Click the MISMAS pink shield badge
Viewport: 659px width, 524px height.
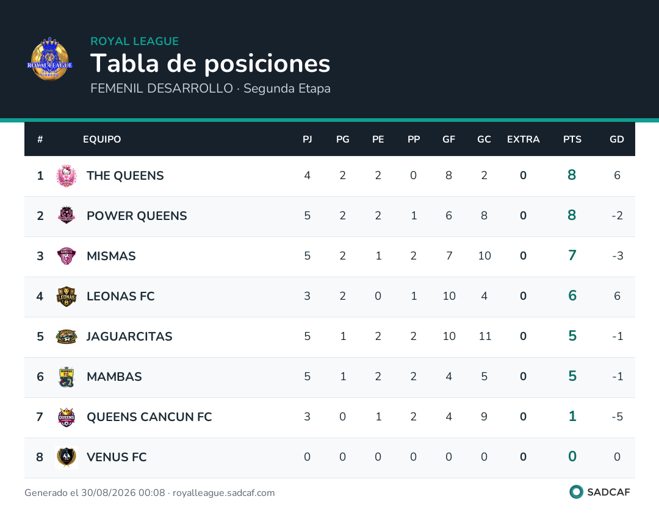coord(67,256)
